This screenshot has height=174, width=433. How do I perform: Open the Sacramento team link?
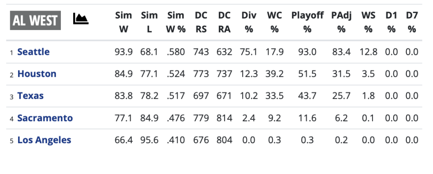coord(45,118)
